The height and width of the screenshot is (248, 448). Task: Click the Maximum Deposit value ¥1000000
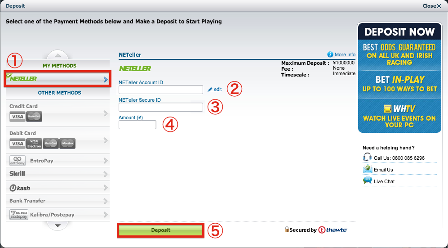click(x=343, y=63)
